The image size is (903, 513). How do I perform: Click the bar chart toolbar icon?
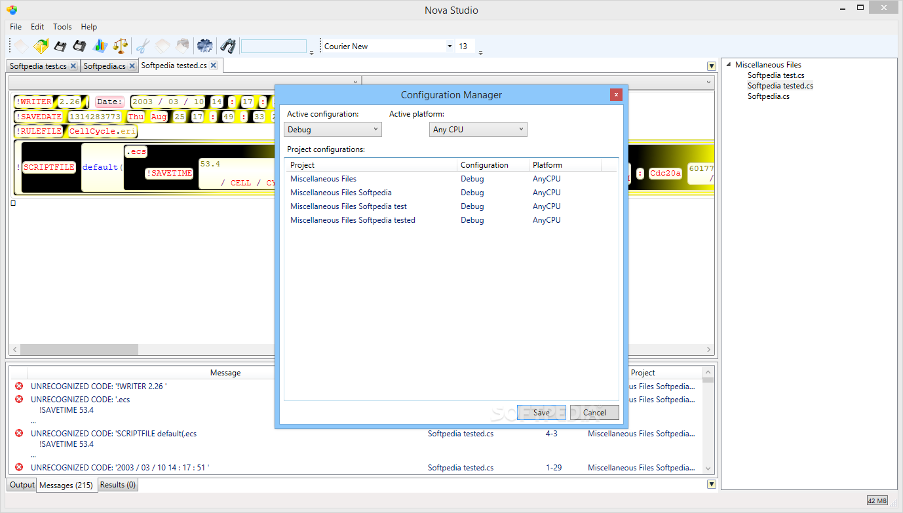100,46
